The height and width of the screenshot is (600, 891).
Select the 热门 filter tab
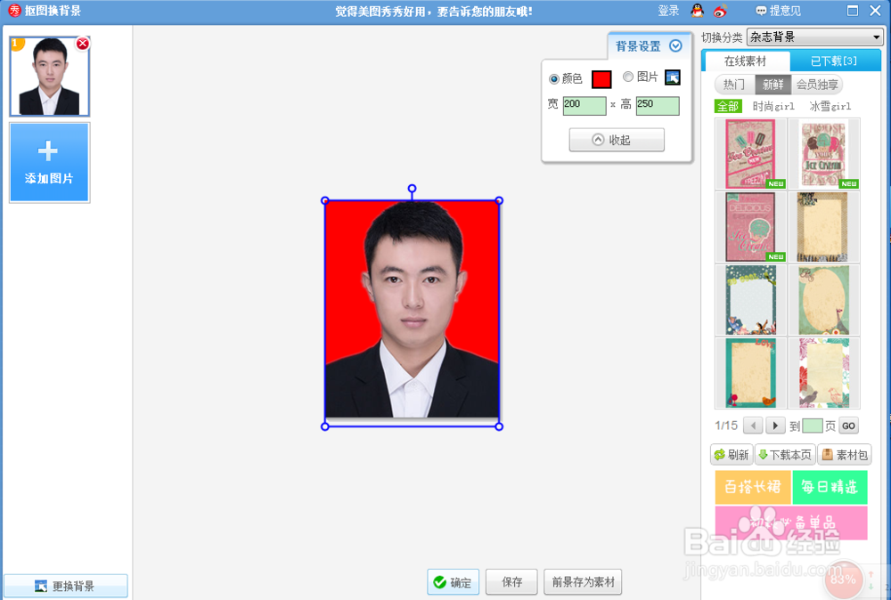point(734,85)
